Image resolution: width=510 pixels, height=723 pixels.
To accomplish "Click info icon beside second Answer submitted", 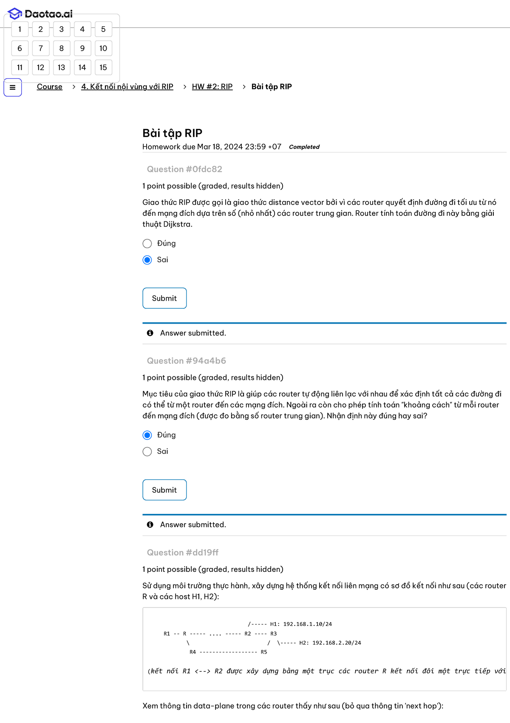I will click(150, 525).
